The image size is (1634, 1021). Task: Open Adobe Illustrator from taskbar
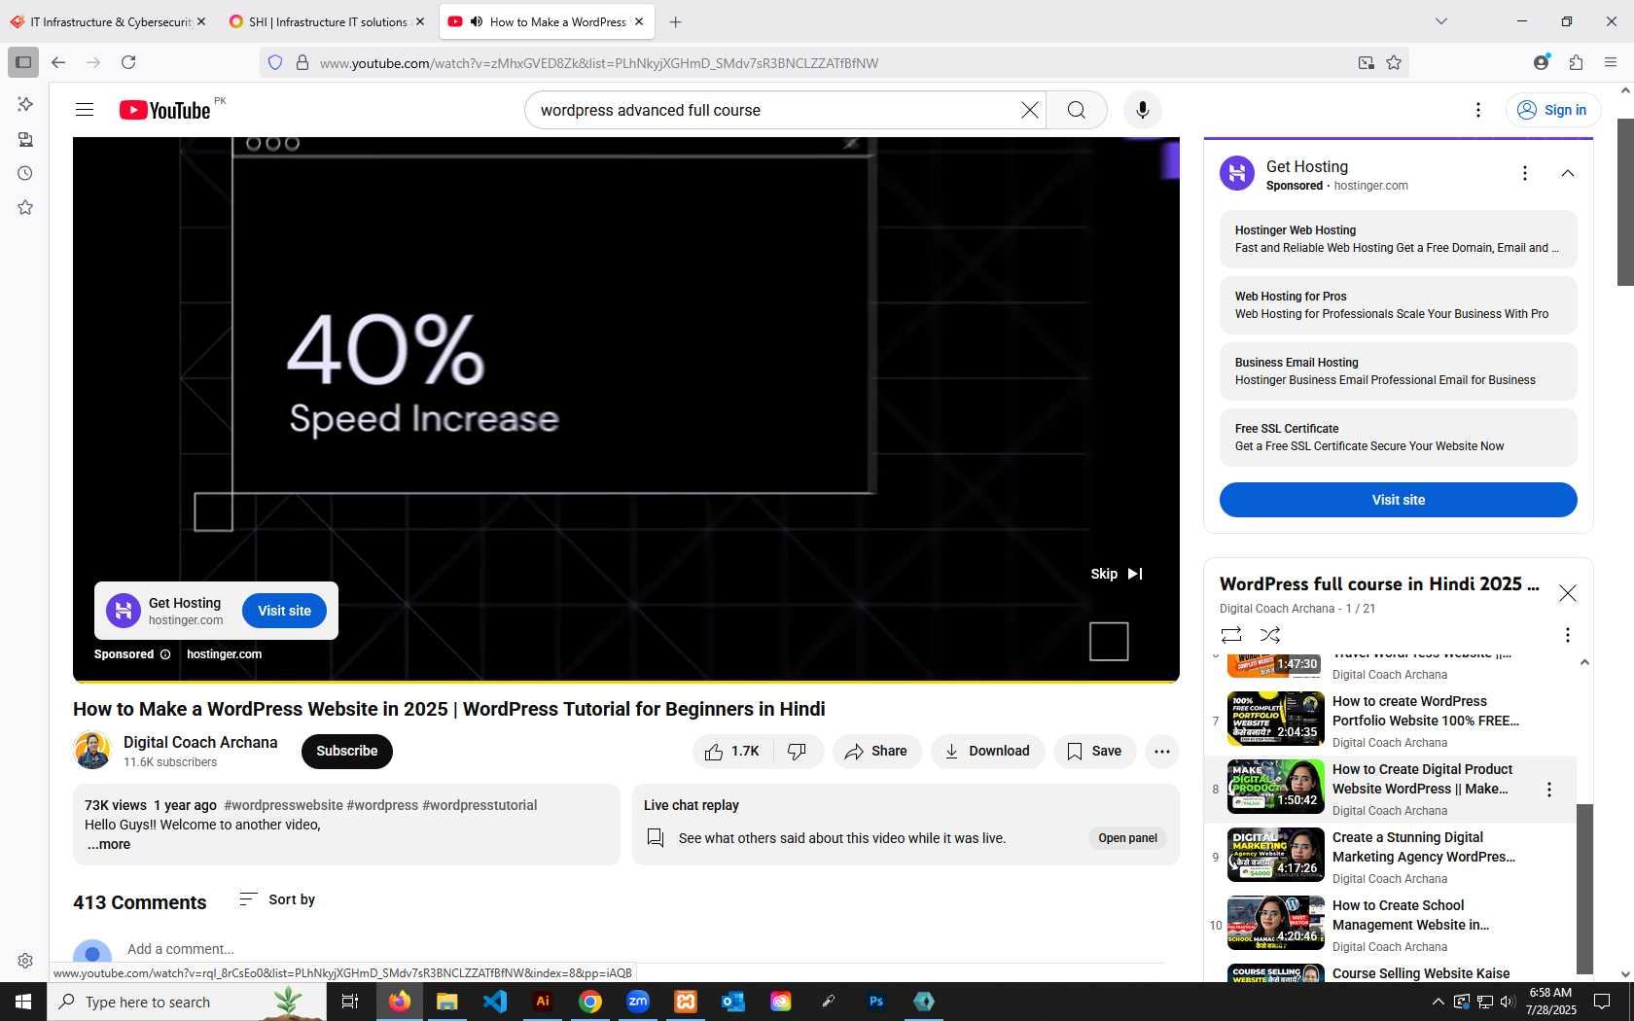[543, 1002]
